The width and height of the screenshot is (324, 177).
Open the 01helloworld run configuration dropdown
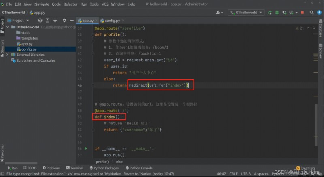pos(246,13)
